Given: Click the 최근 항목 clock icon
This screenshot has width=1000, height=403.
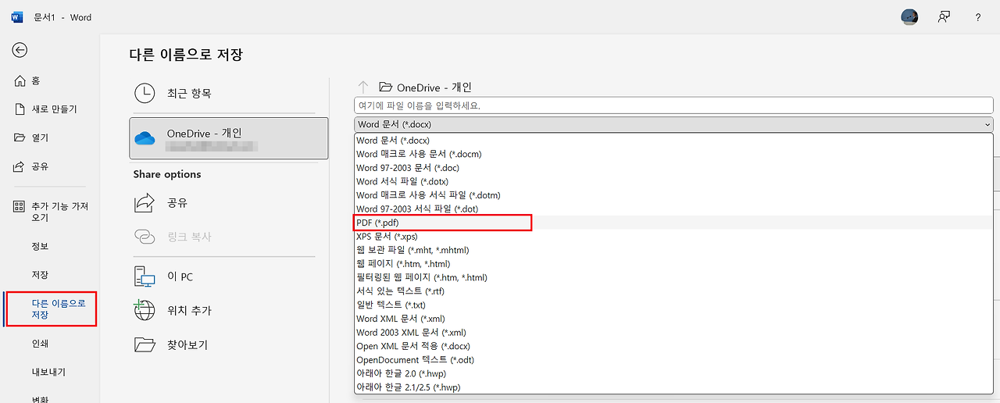Looking at the screenshot, I should [145, 93].
